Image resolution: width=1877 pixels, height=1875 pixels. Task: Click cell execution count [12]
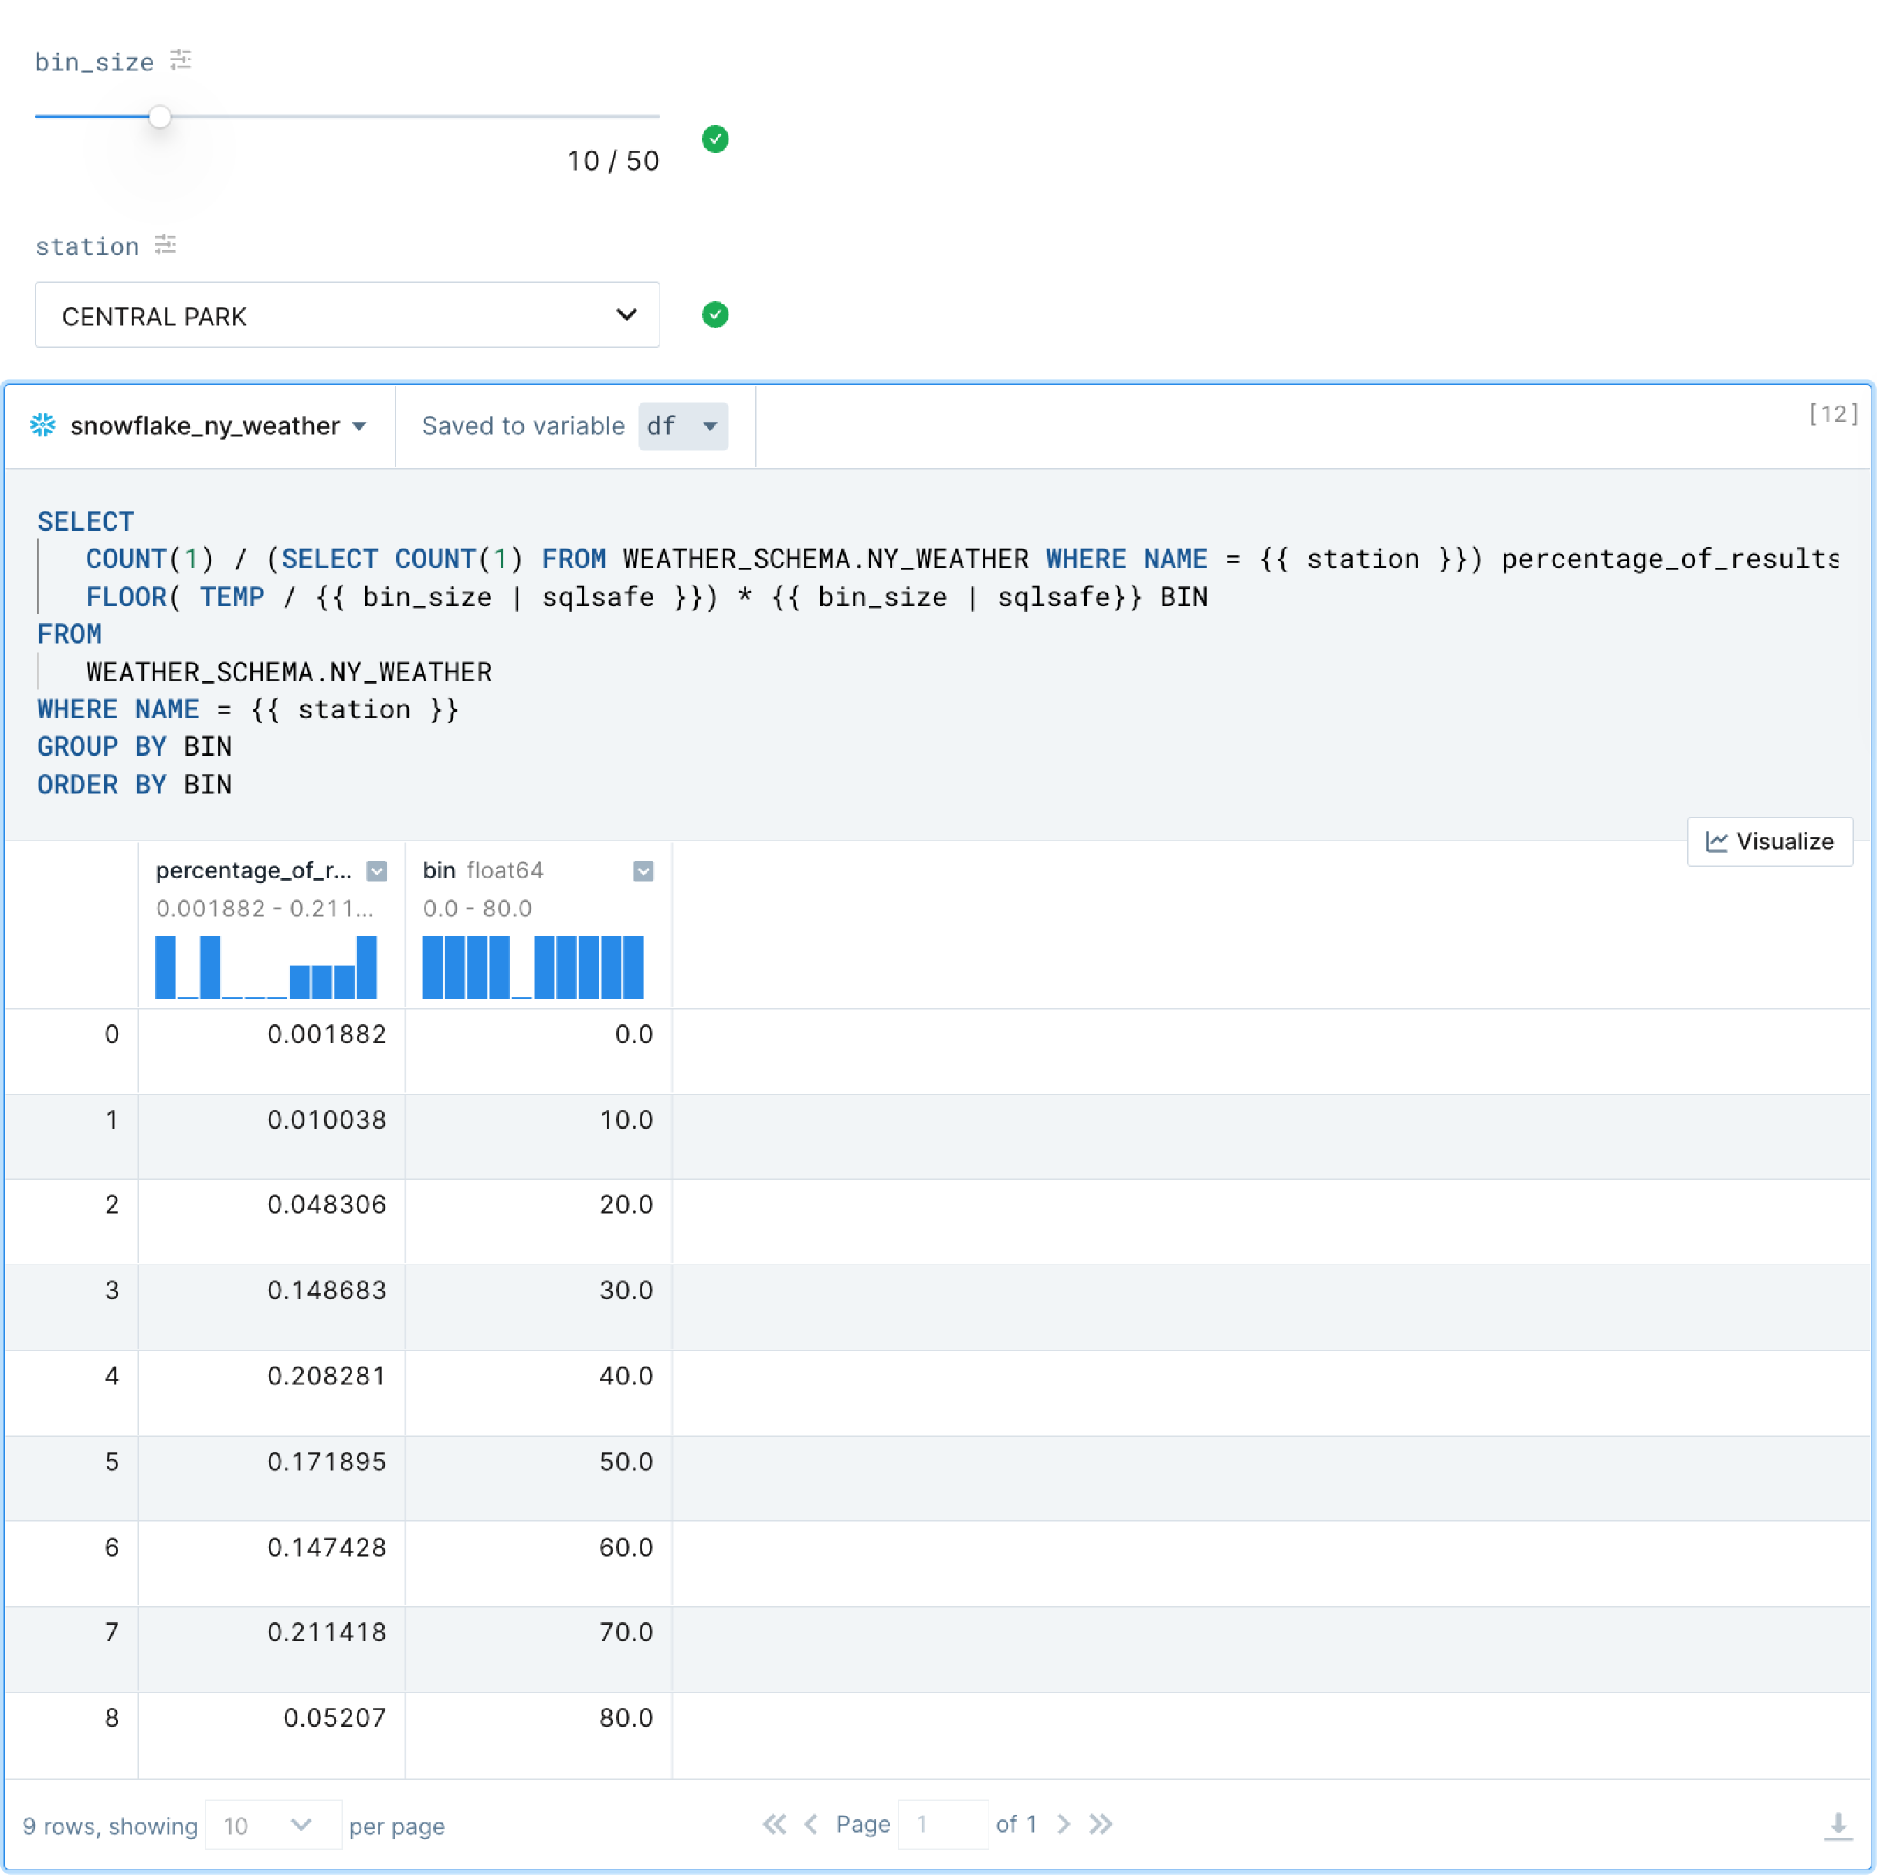coord(1832,414)
